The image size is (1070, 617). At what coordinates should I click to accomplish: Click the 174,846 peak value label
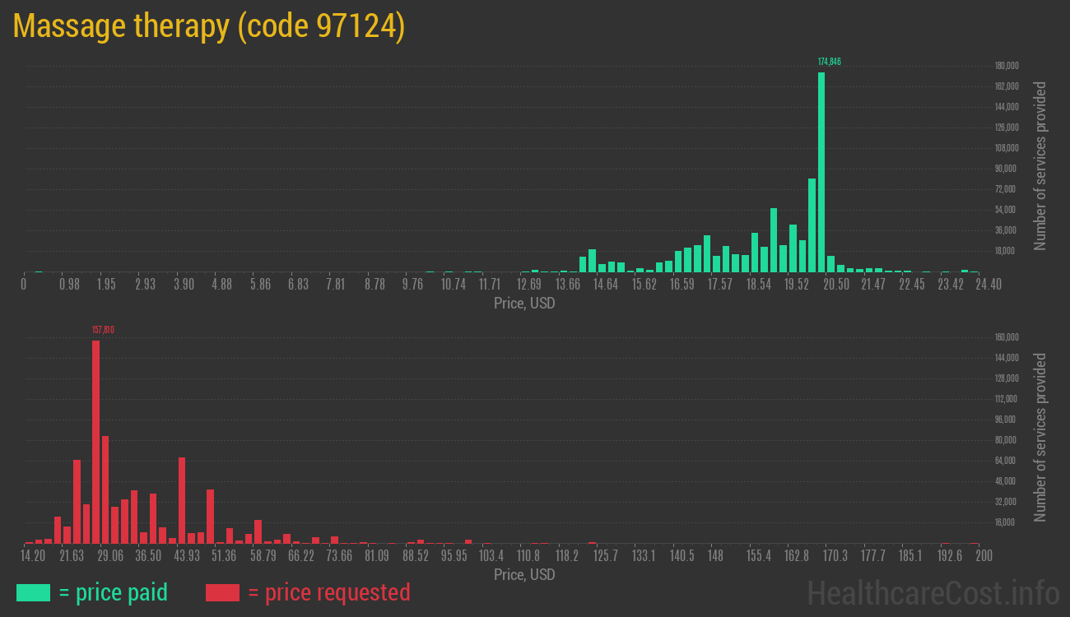pos(829,62)
